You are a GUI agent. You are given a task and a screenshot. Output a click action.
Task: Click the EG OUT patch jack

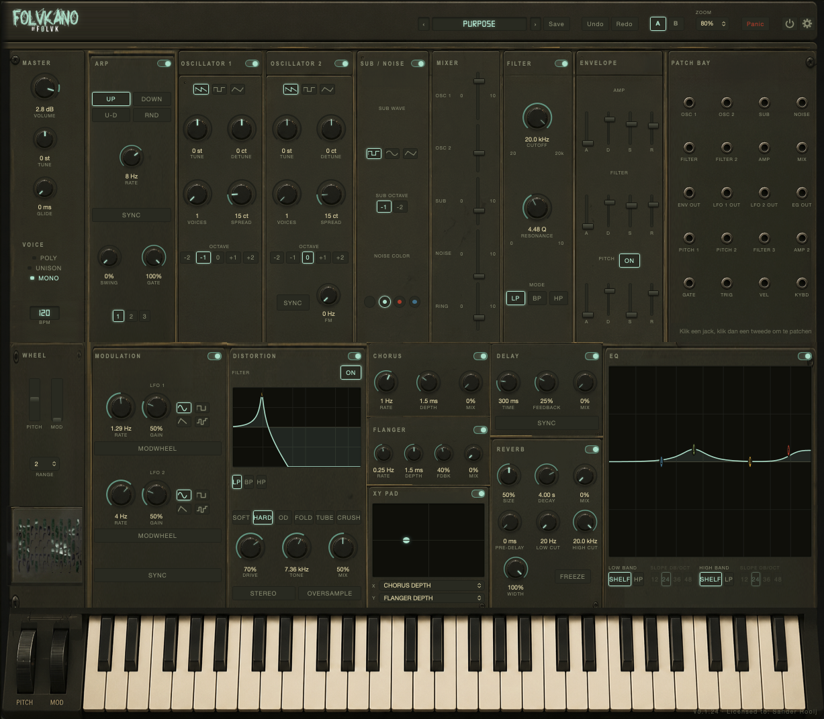(802, 193)
